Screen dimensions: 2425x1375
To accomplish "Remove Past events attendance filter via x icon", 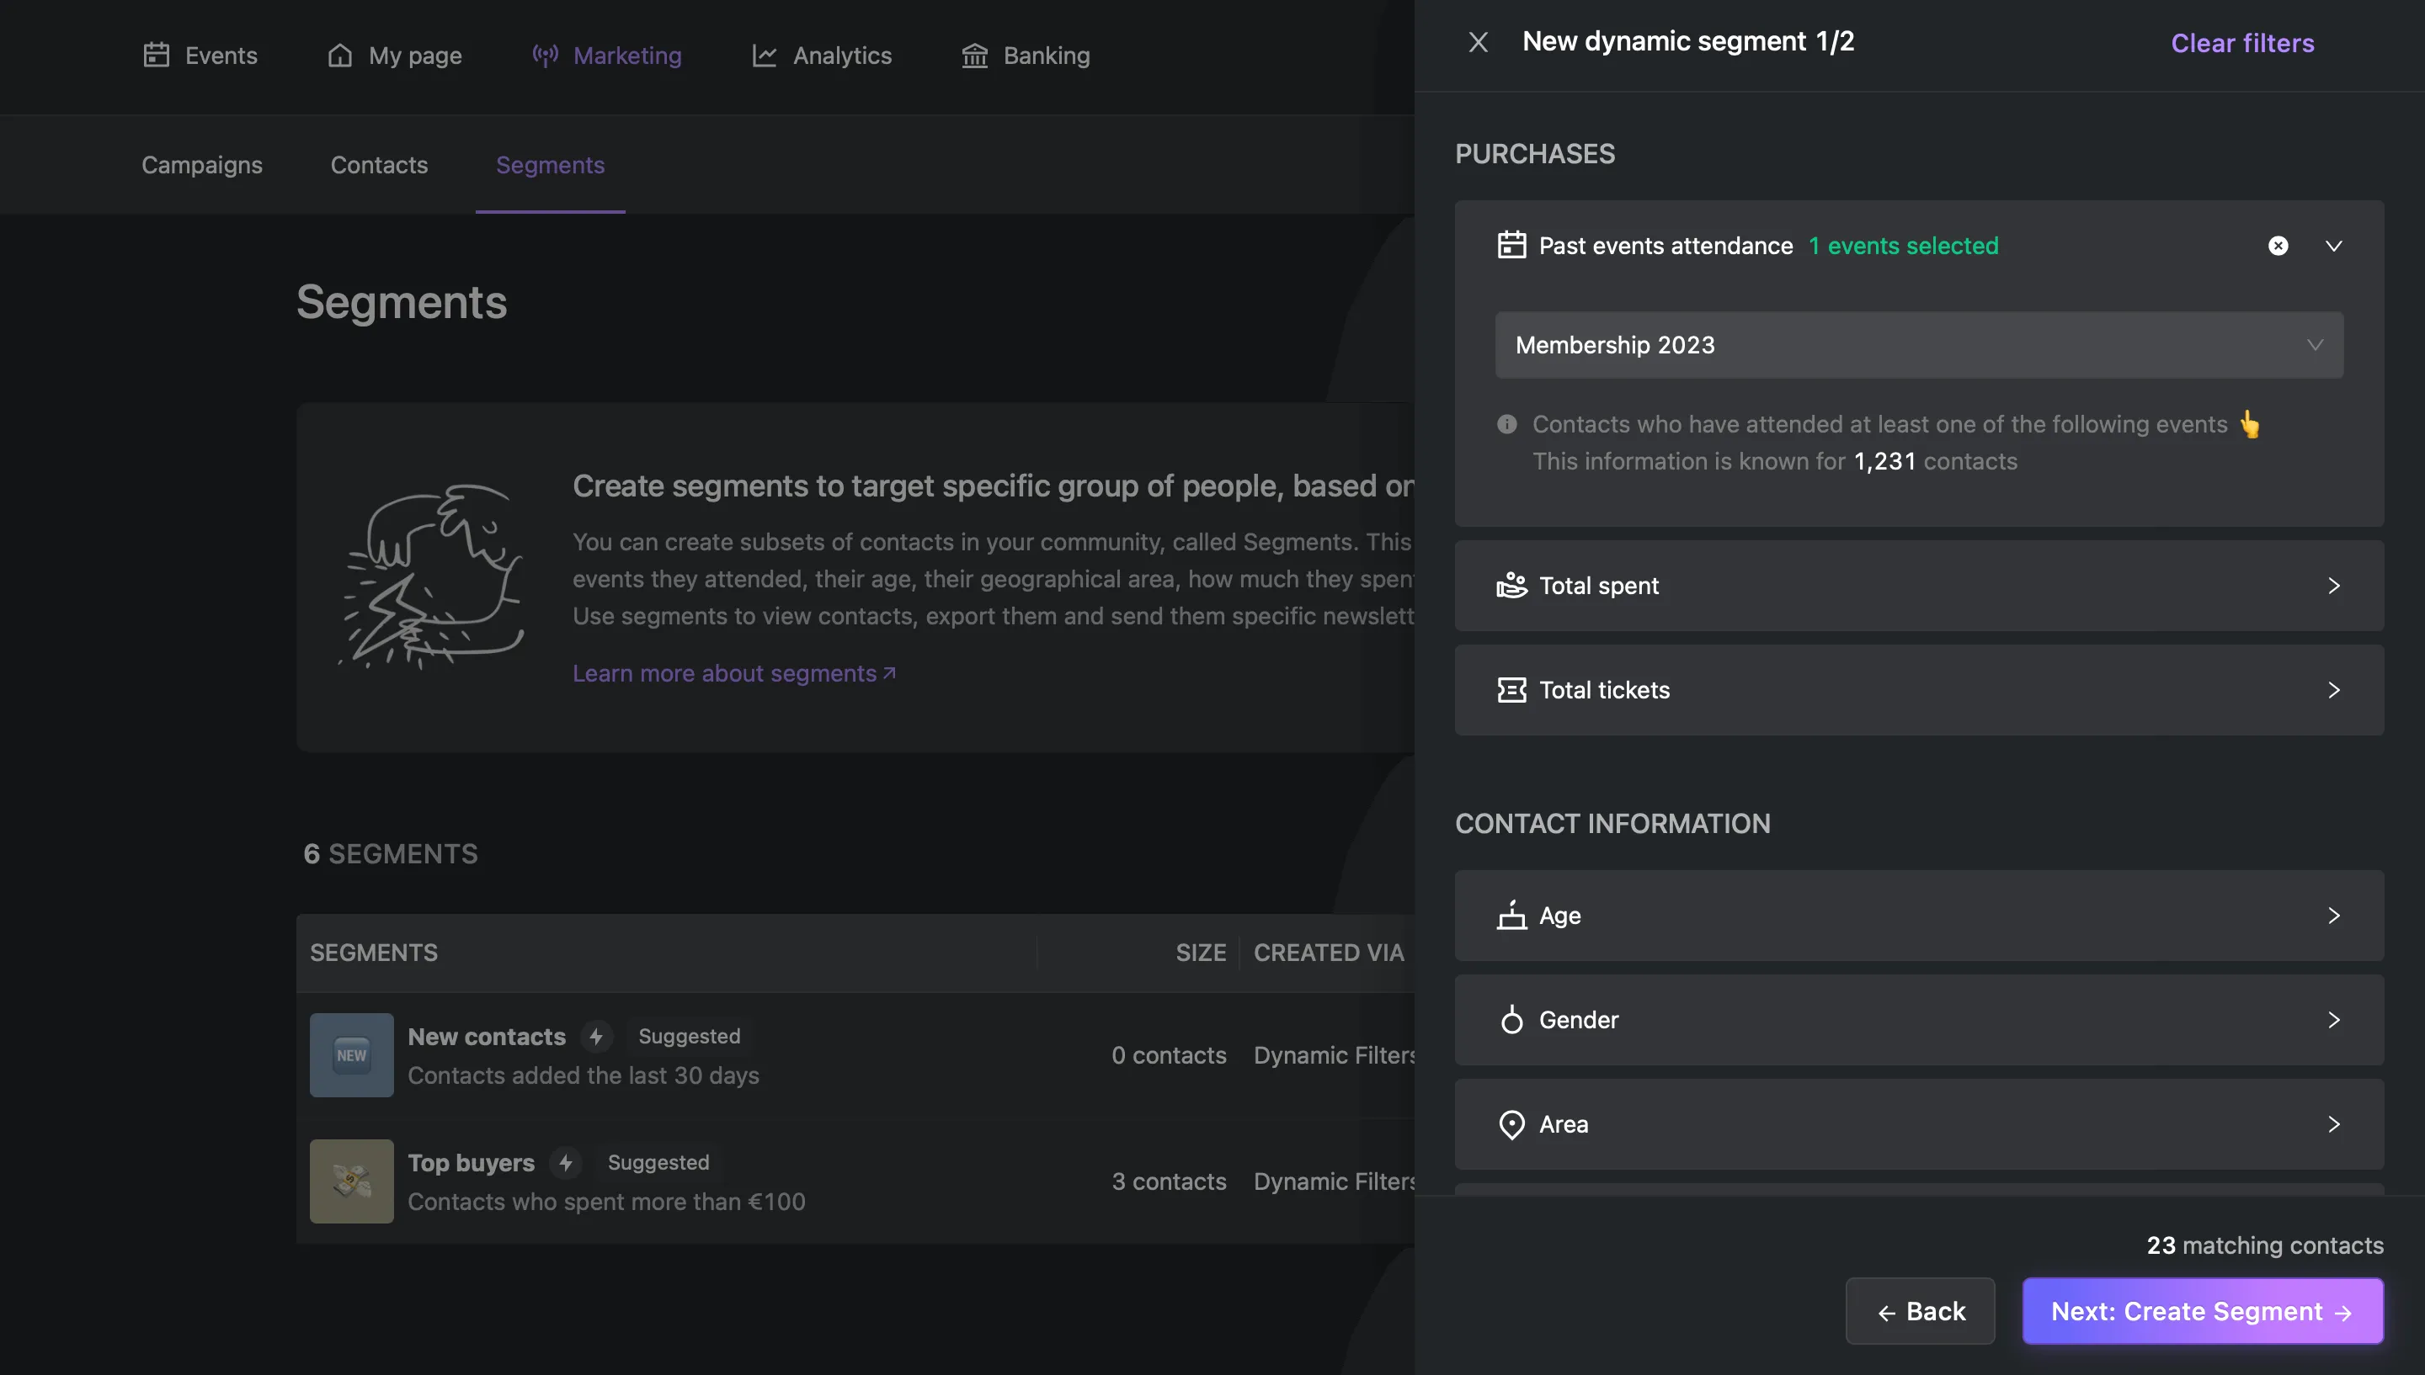I will click(x=2278, y=246).
